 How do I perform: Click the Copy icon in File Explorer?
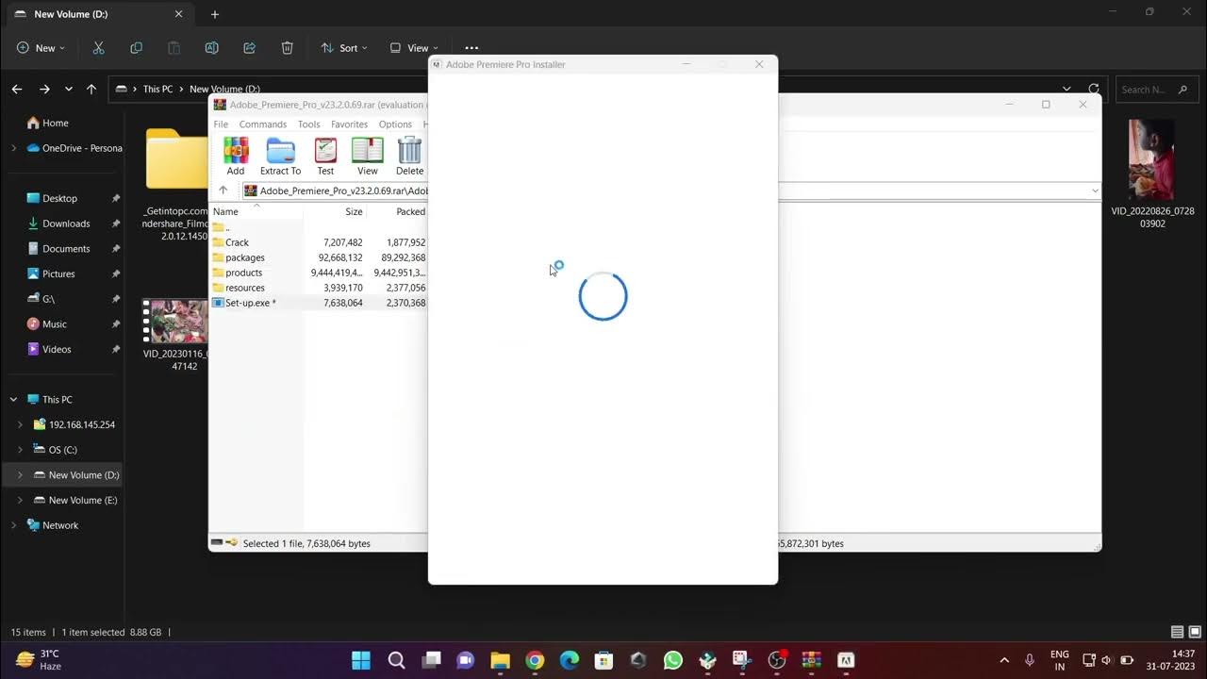tap(136, 48)
